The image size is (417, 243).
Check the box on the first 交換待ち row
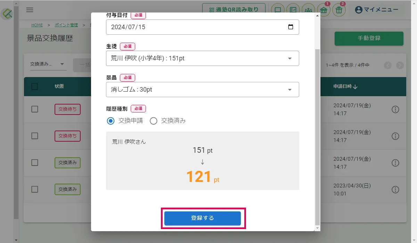pyautogui.click(x=35, y=109)
